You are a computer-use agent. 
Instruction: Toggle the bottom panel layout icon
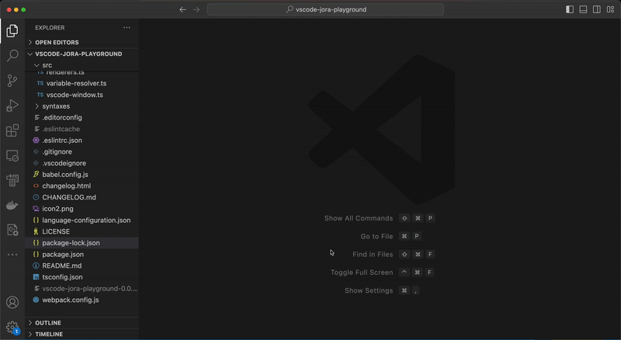click(583, 9)
